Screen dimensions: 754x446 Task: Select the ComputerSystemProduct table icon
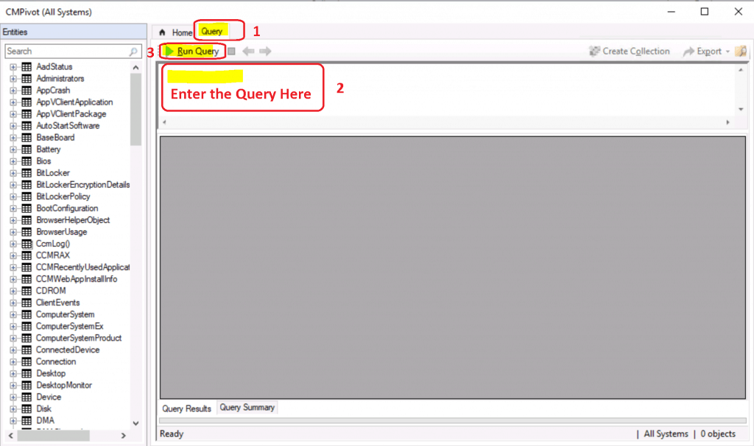[x=27, y=338]
